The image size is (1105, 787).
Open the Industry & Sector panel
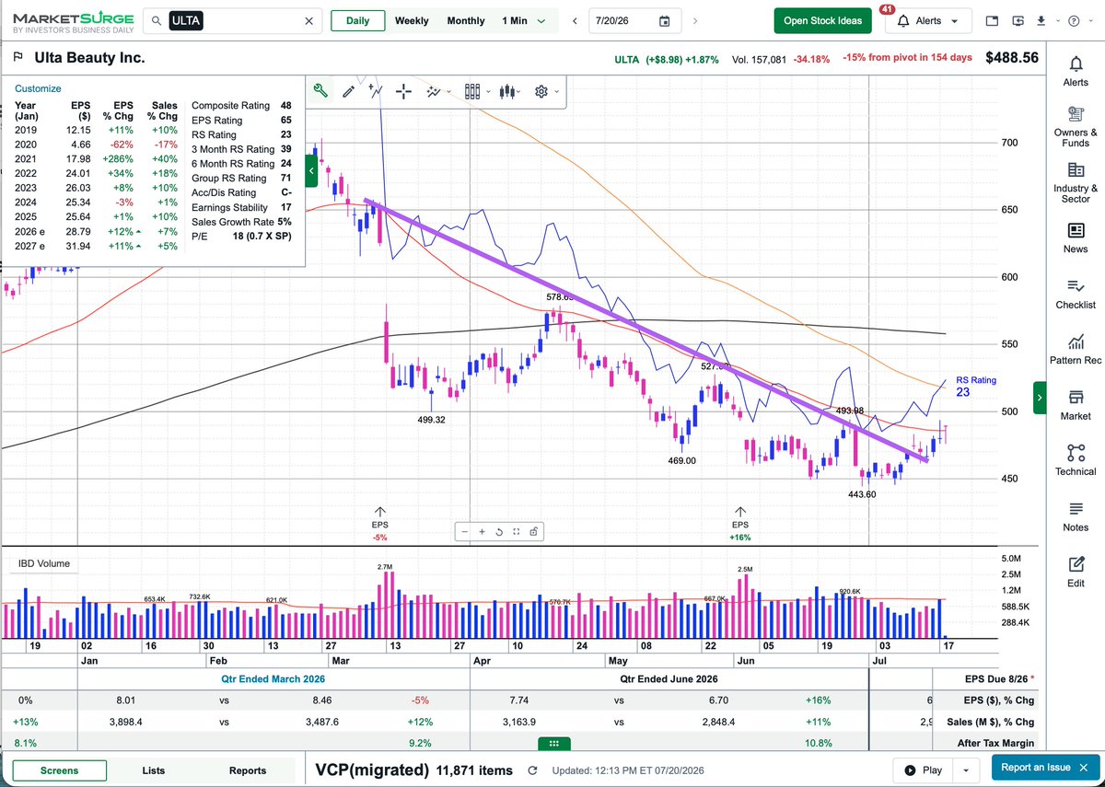1076,182
